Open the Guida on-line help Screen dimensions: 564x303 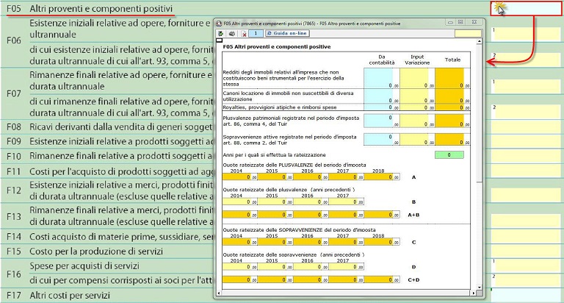pos(287,34)
